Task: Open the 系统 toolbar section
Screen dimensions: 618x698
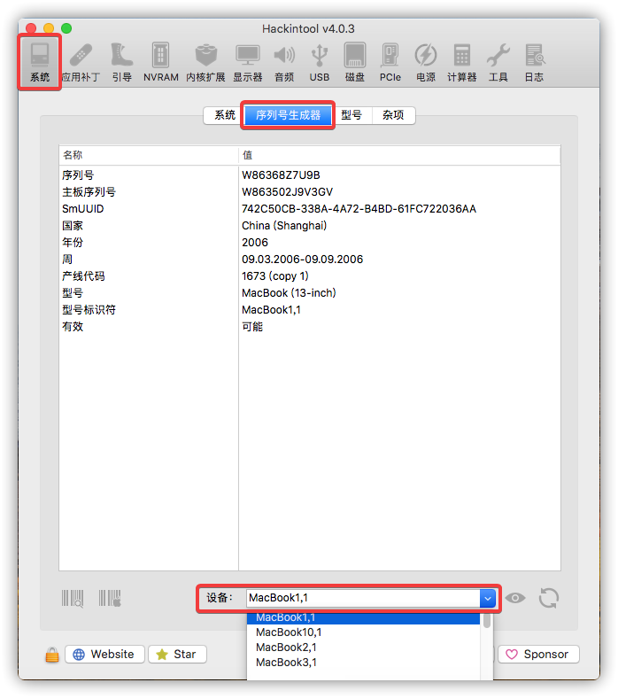Action: [x=40, y=62]
